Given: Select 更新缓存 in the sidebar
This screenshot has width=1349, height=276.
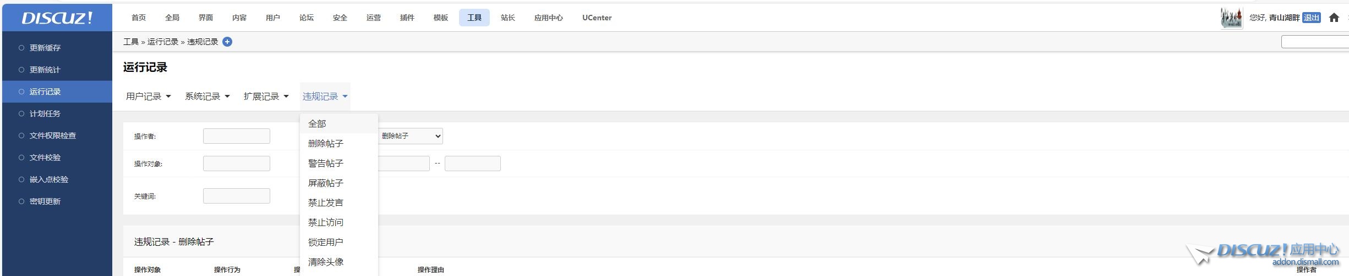Looking at the screenshot, I should pos(45,48).
